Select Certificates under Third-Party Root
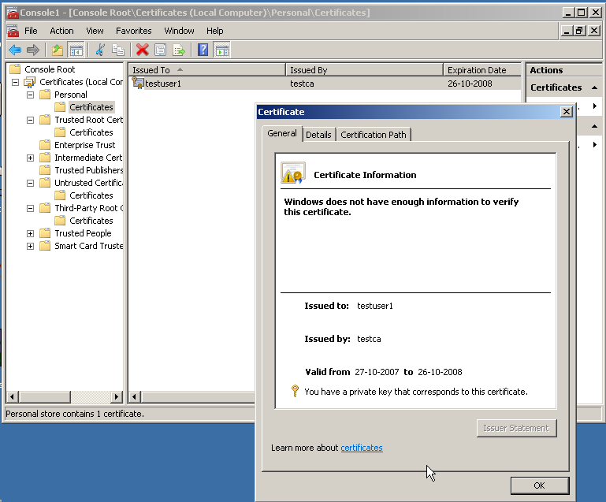 [x=91, y=221]
